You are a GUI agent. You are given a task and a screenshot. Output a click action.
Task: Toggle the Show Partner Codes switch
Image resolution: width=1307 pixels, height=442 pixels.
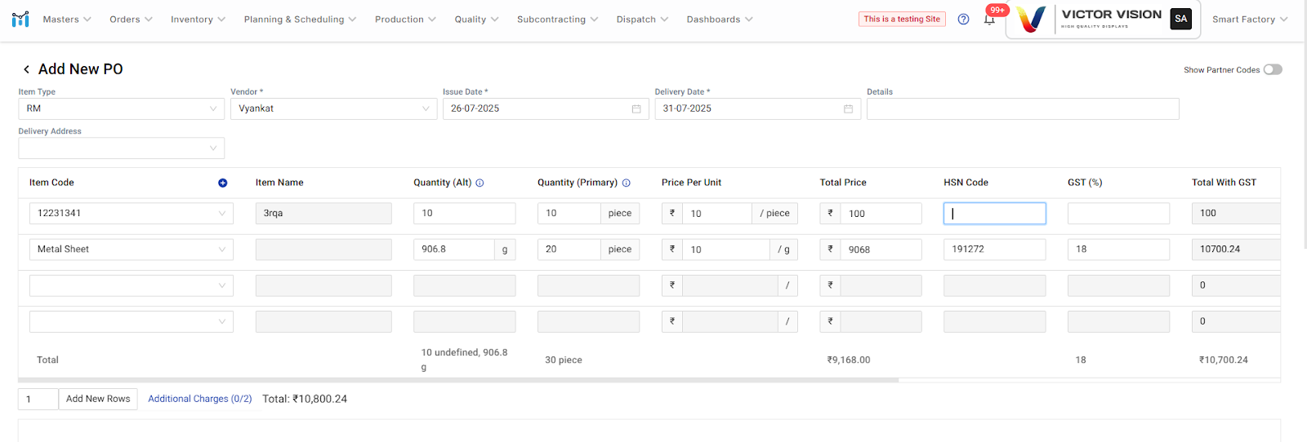(x=1272, y=69)
